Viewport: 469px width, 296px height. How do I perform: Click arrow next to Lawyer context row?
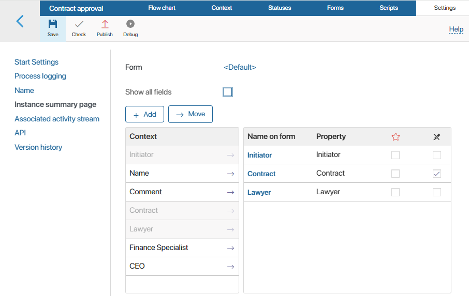click(x=230, y=229)
